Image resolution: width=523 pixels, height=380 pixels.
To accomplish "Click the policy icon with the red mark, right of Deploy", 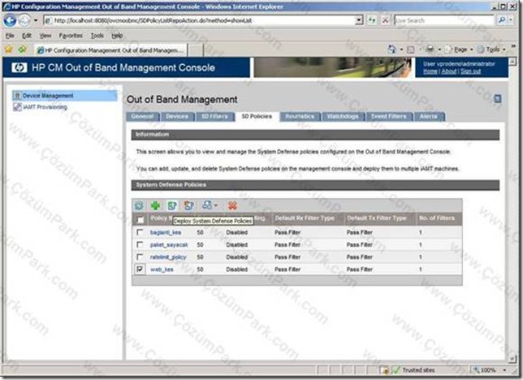I will tap(188, 205).
